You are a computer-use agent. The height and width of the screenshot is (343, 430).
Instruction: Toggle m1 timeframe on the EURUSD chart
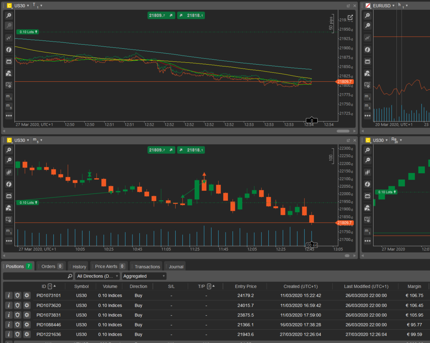[367, 97]
